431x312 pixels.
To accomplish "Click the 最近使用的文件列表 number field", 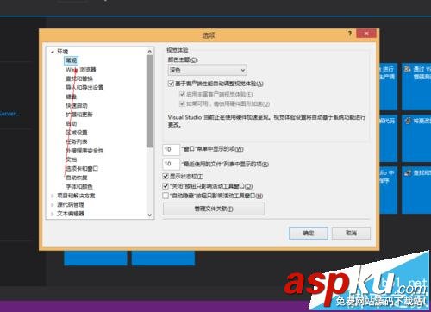I will (171, 164).
